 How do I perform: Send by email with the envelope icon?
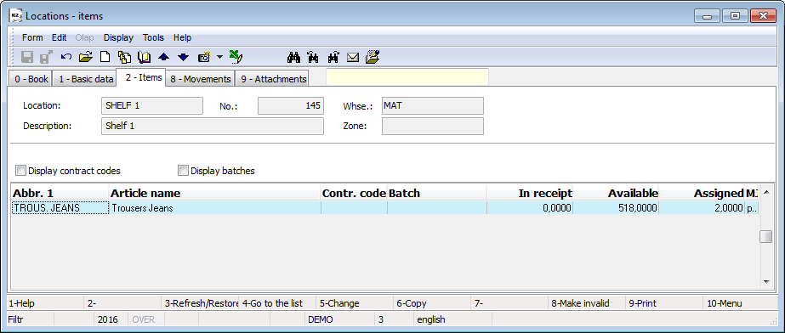coord(353,57)
